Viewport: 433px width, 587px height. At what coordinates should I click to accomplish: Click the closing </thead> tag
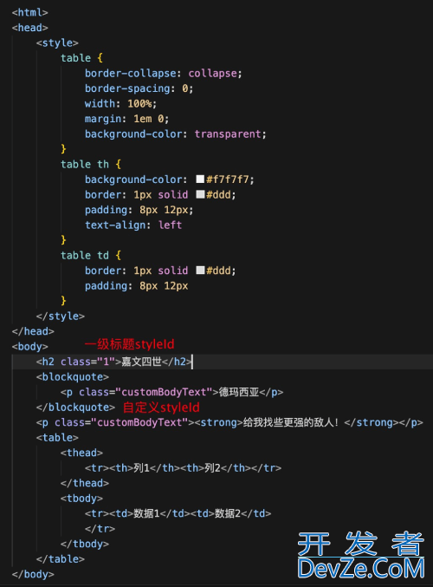pos(85,483)
